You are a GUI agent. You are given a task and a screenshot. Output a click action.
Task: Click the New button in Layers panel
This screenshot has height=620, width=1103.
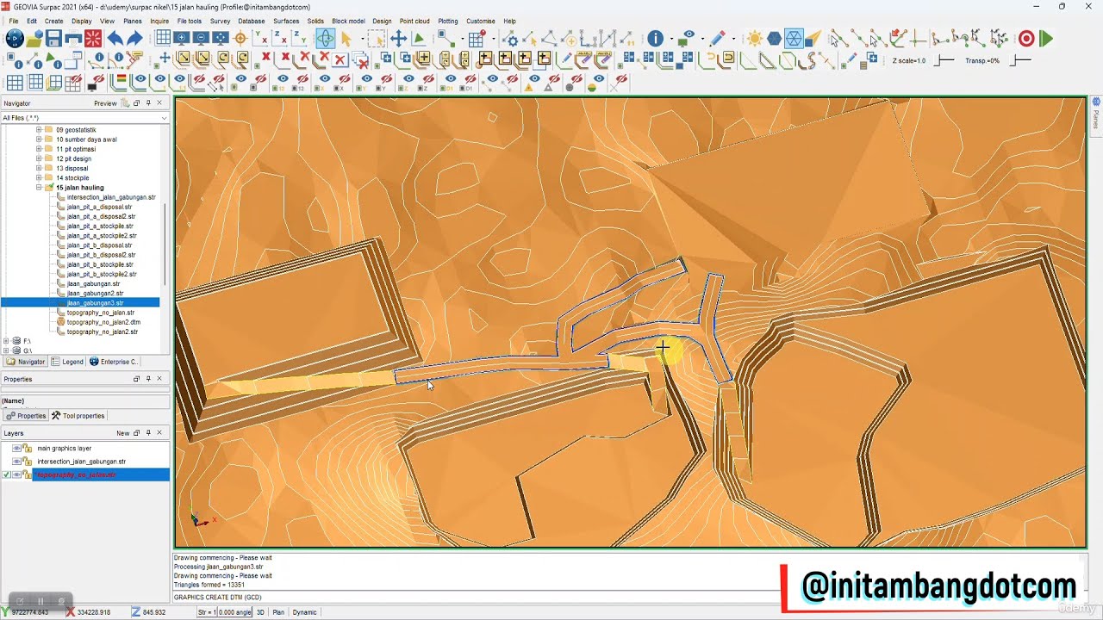pyautogui.click(x=123, y=433)
